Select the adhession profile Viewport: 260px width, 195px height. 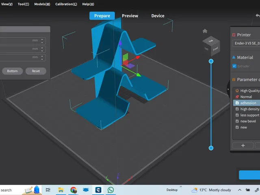pyautogui.click(x=247, y=103)
